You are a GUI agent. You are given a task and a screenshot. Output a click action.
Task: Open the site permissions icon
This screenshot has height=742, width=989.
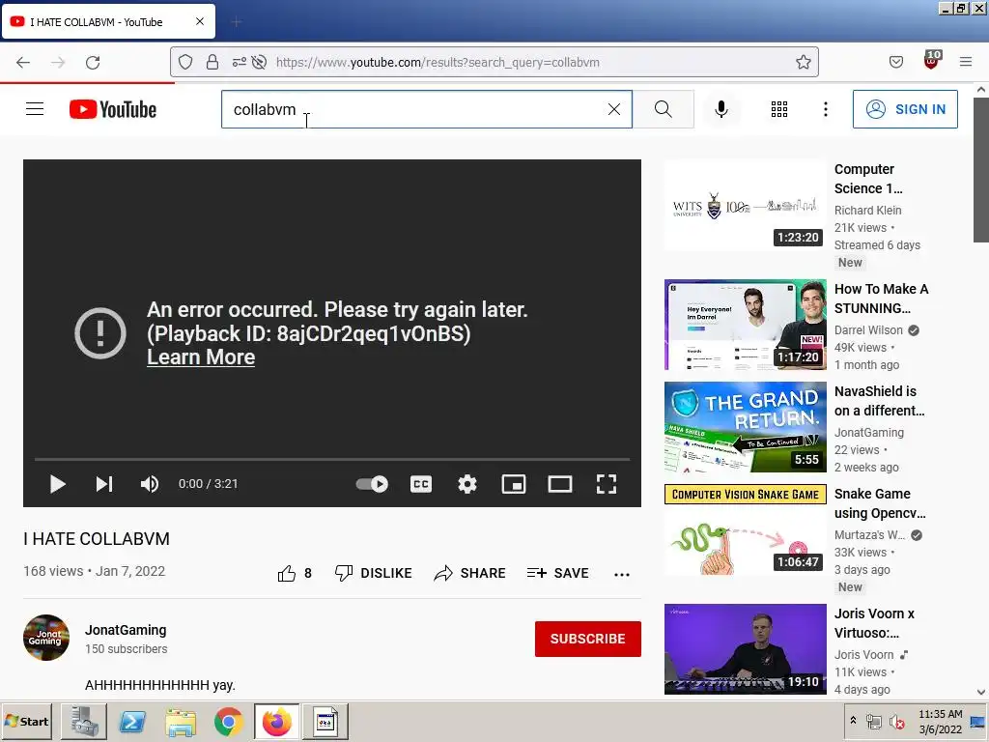point(240,62)
